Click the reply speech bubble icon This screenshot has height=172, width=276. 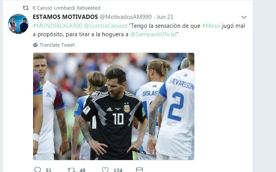[37, 170]
